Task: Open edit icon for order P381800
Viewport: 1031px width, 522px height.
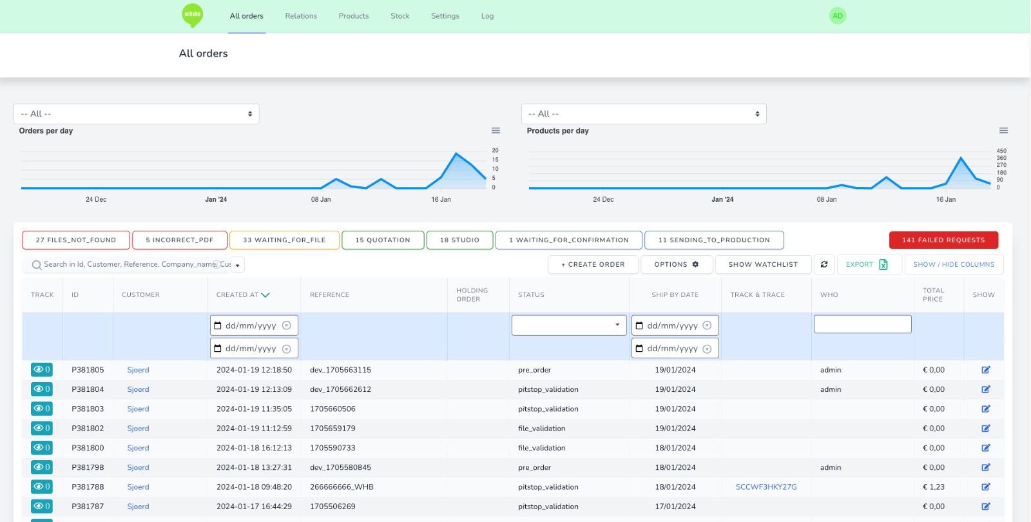Action: click(986, 448)
